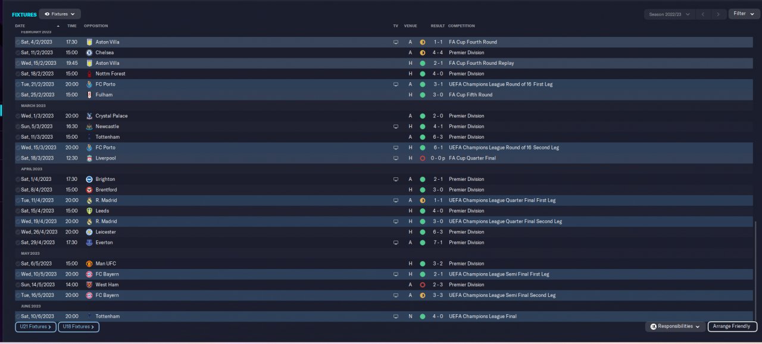Click the Brentford club badge
This screenshot has width=762, height=344.
point(89,190)
